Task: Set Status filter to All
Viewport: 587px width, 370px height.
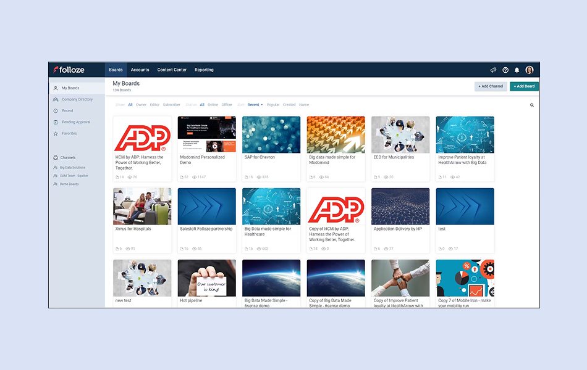Action: [x=202, y=105]
